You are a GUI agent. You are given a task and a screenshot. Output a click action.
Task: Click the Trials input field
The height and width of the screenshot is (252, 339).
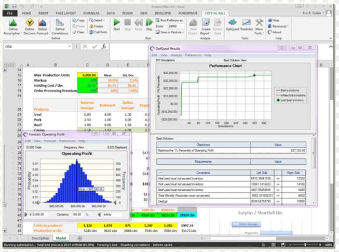tap(176, 26)
